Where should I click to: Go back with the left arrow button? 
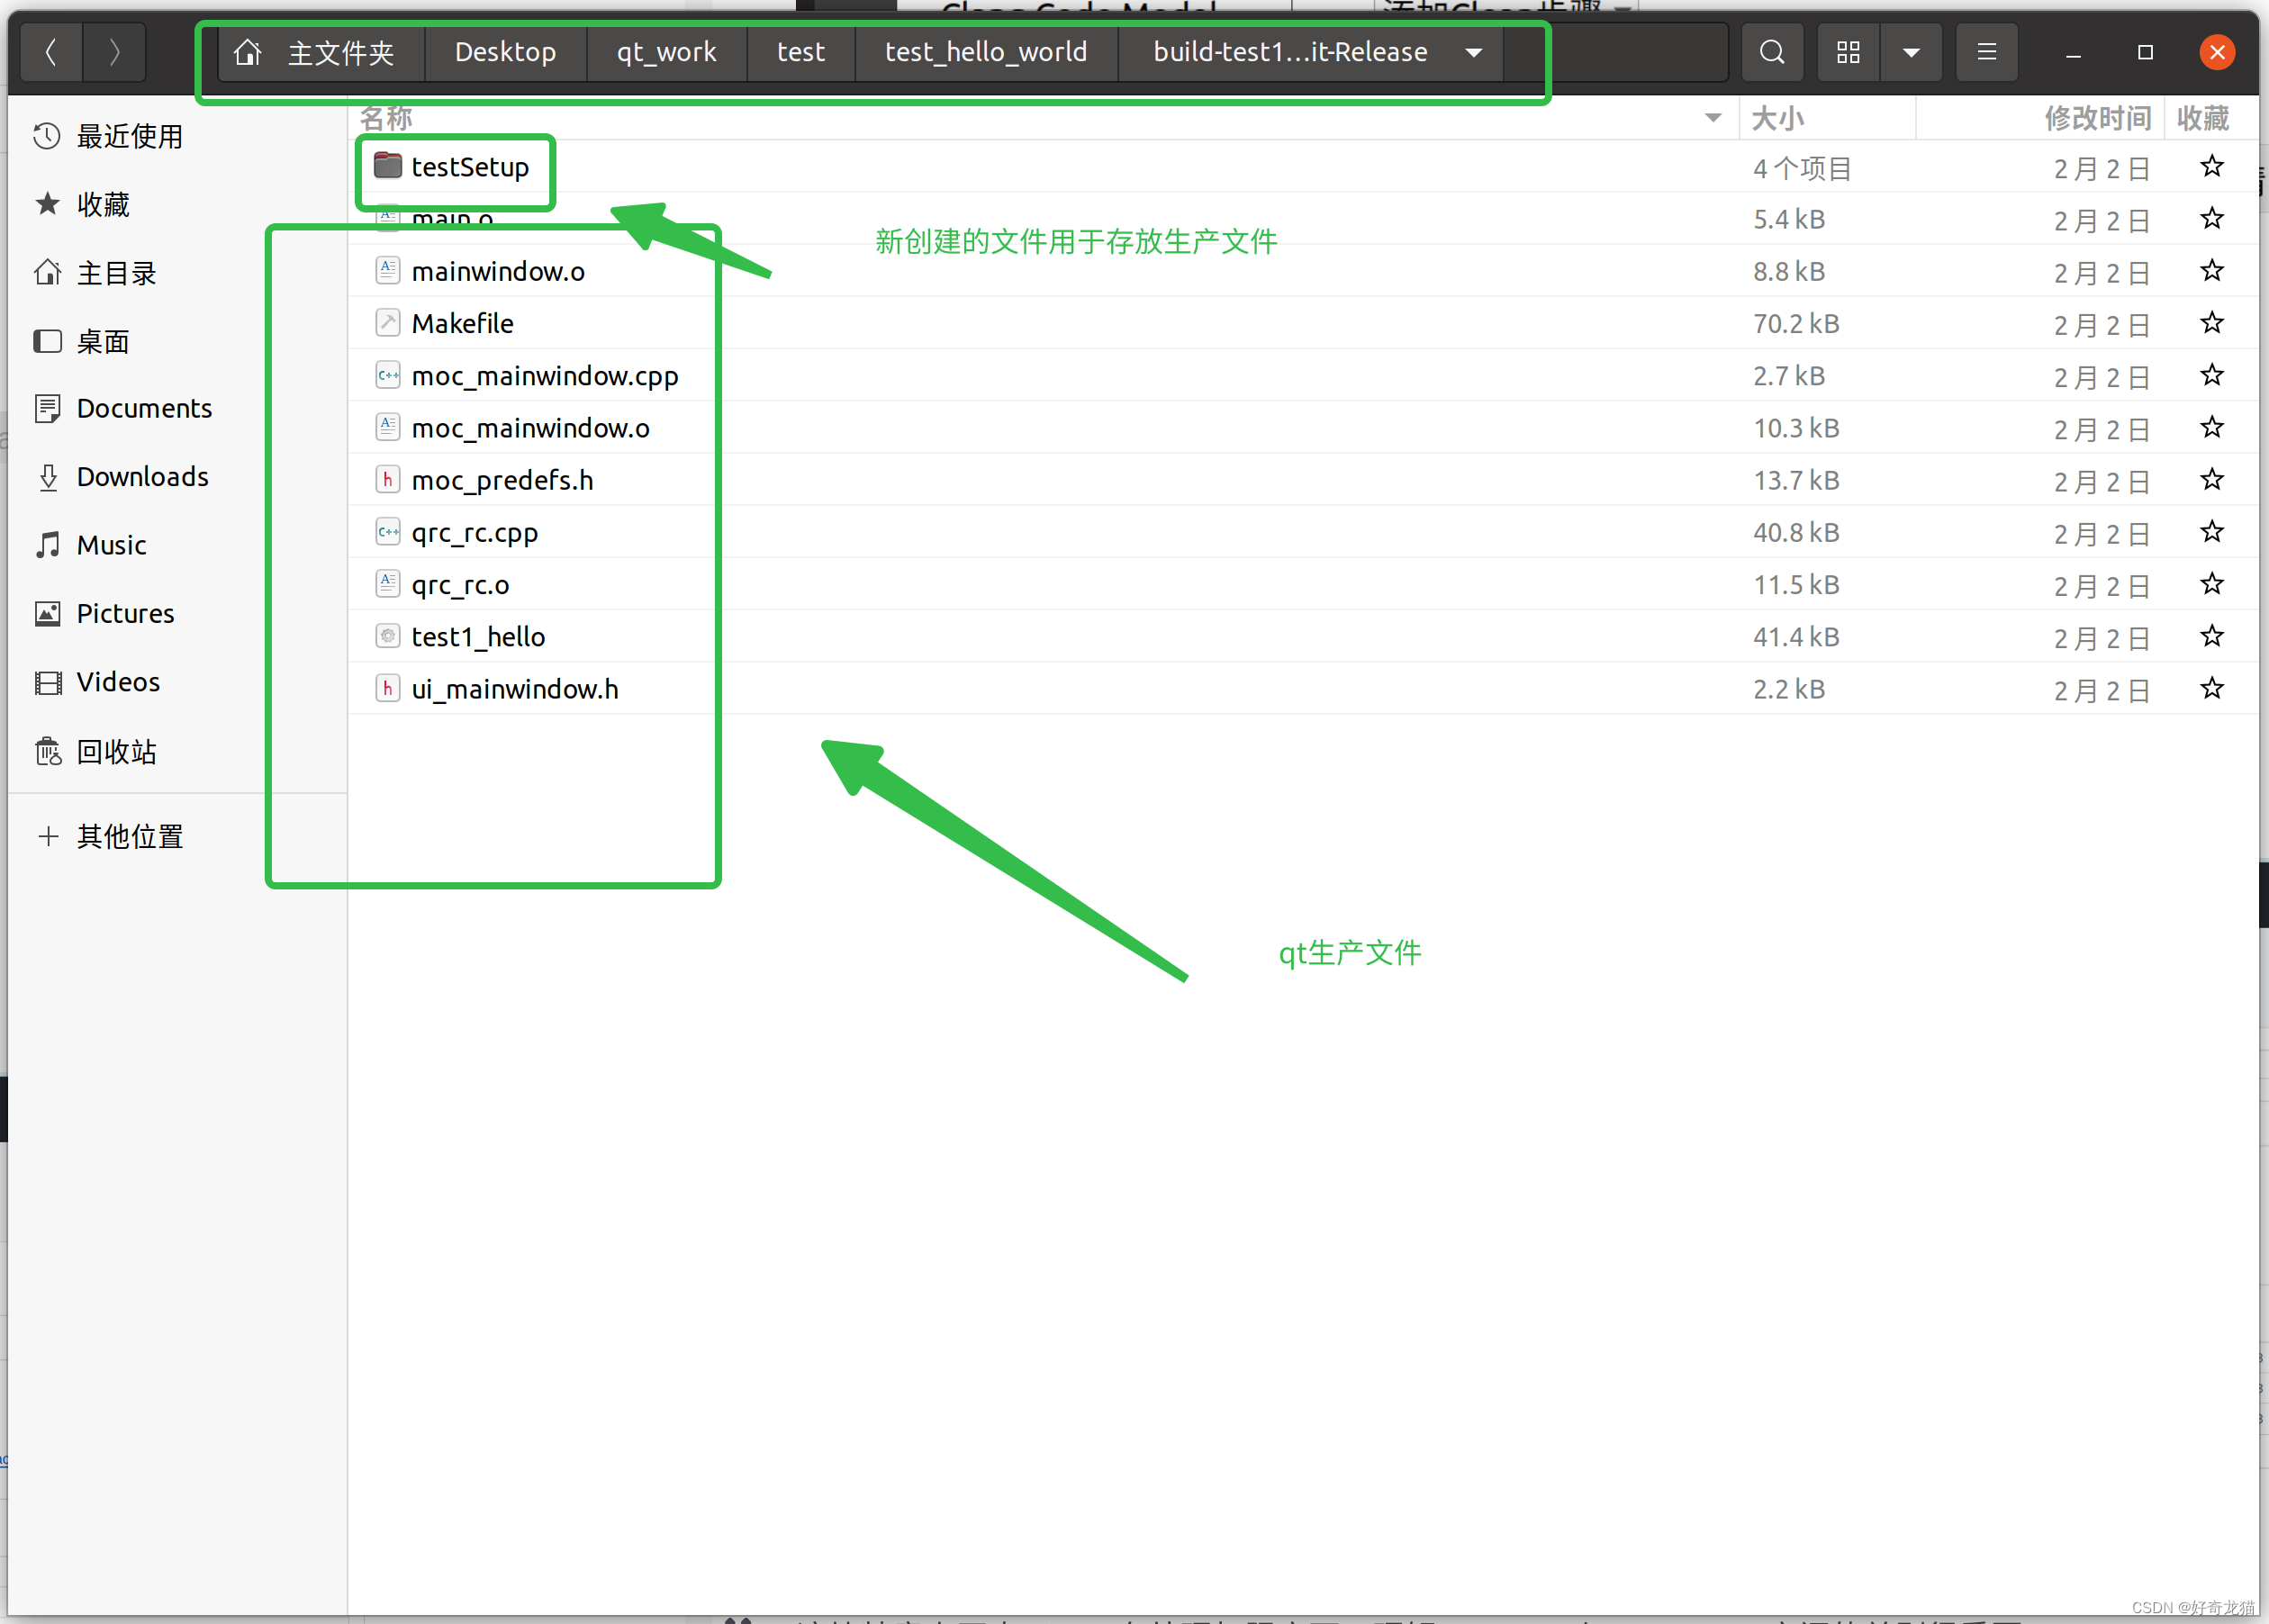tap(51, 52)
